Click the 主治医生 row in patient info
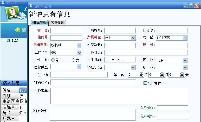The image size is (201, 122). pyautogui.click(x=15, y=101)
